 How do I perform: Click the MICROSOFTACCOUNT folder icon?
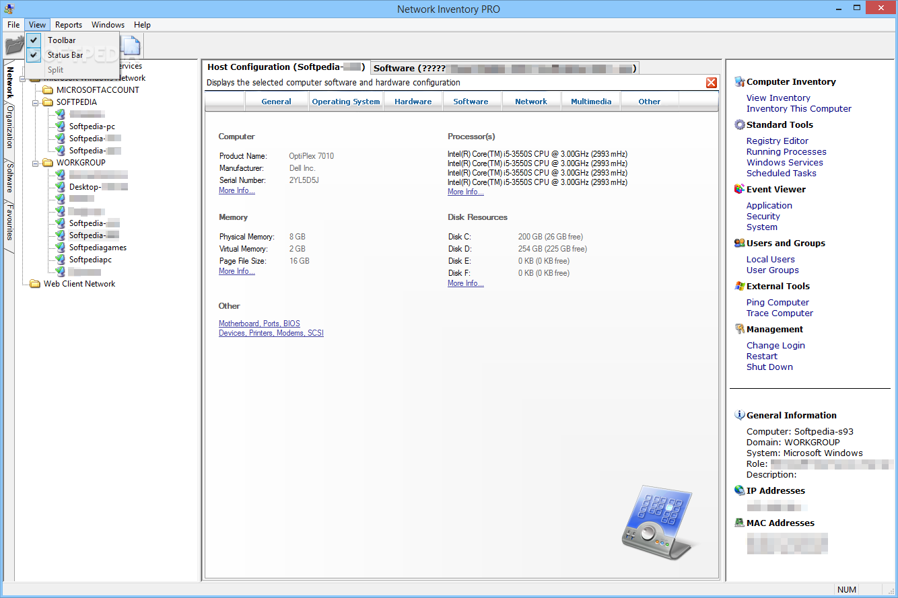click(47, 90)
